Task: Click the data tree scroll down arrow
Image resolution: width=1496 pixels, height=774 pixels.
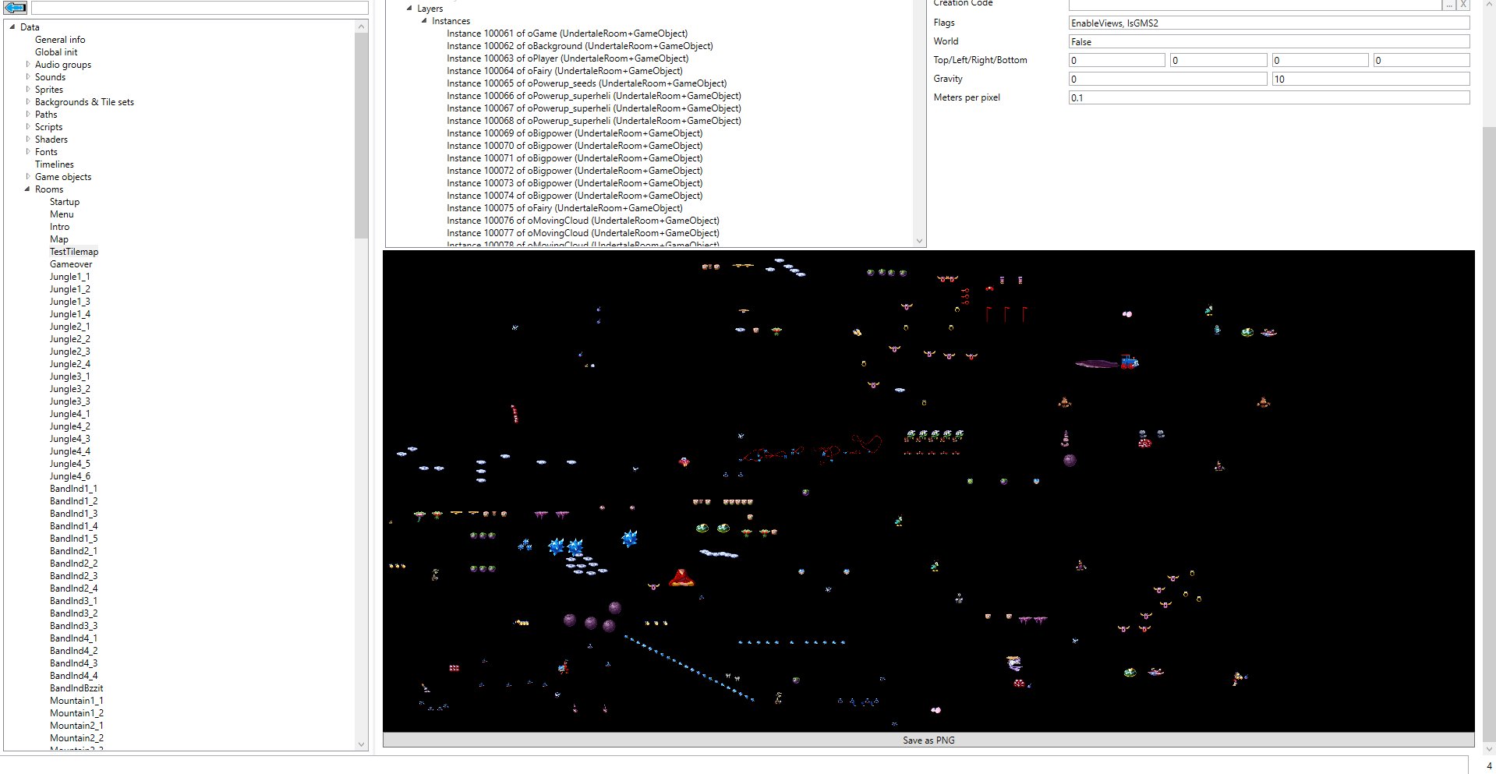Action: pyautogui.click(x=361, y=744)
